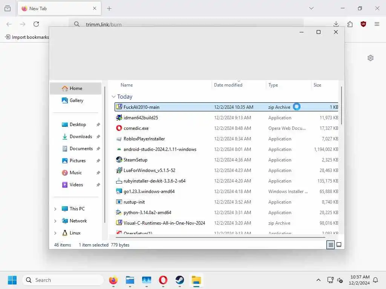This screenshot has height=289, width=386.
Task: Click the comedic.exe Opera icon
Action: pyautogui.click(x=119, y=128)
